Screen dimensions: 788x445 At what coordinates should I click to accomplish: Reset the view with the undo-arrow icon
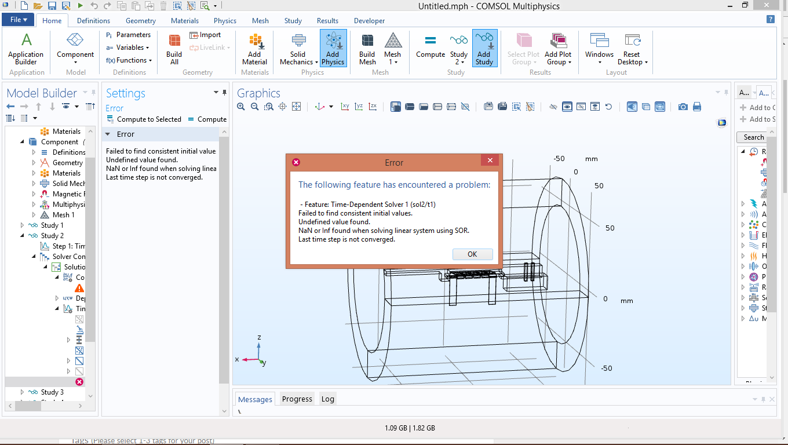pos(608,107)
